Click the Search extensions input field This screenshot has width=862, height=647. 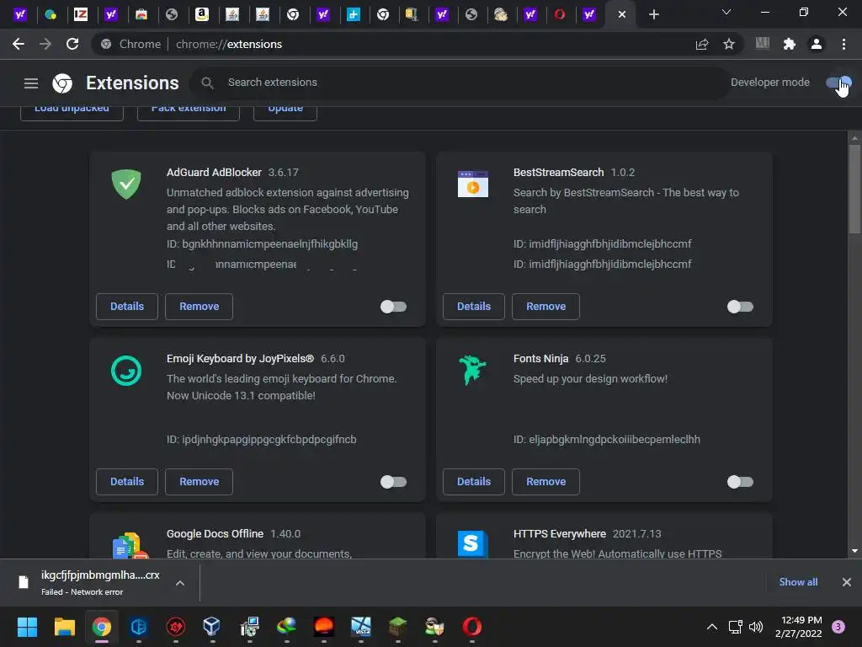pyautogui.click(x=459, y=83)
